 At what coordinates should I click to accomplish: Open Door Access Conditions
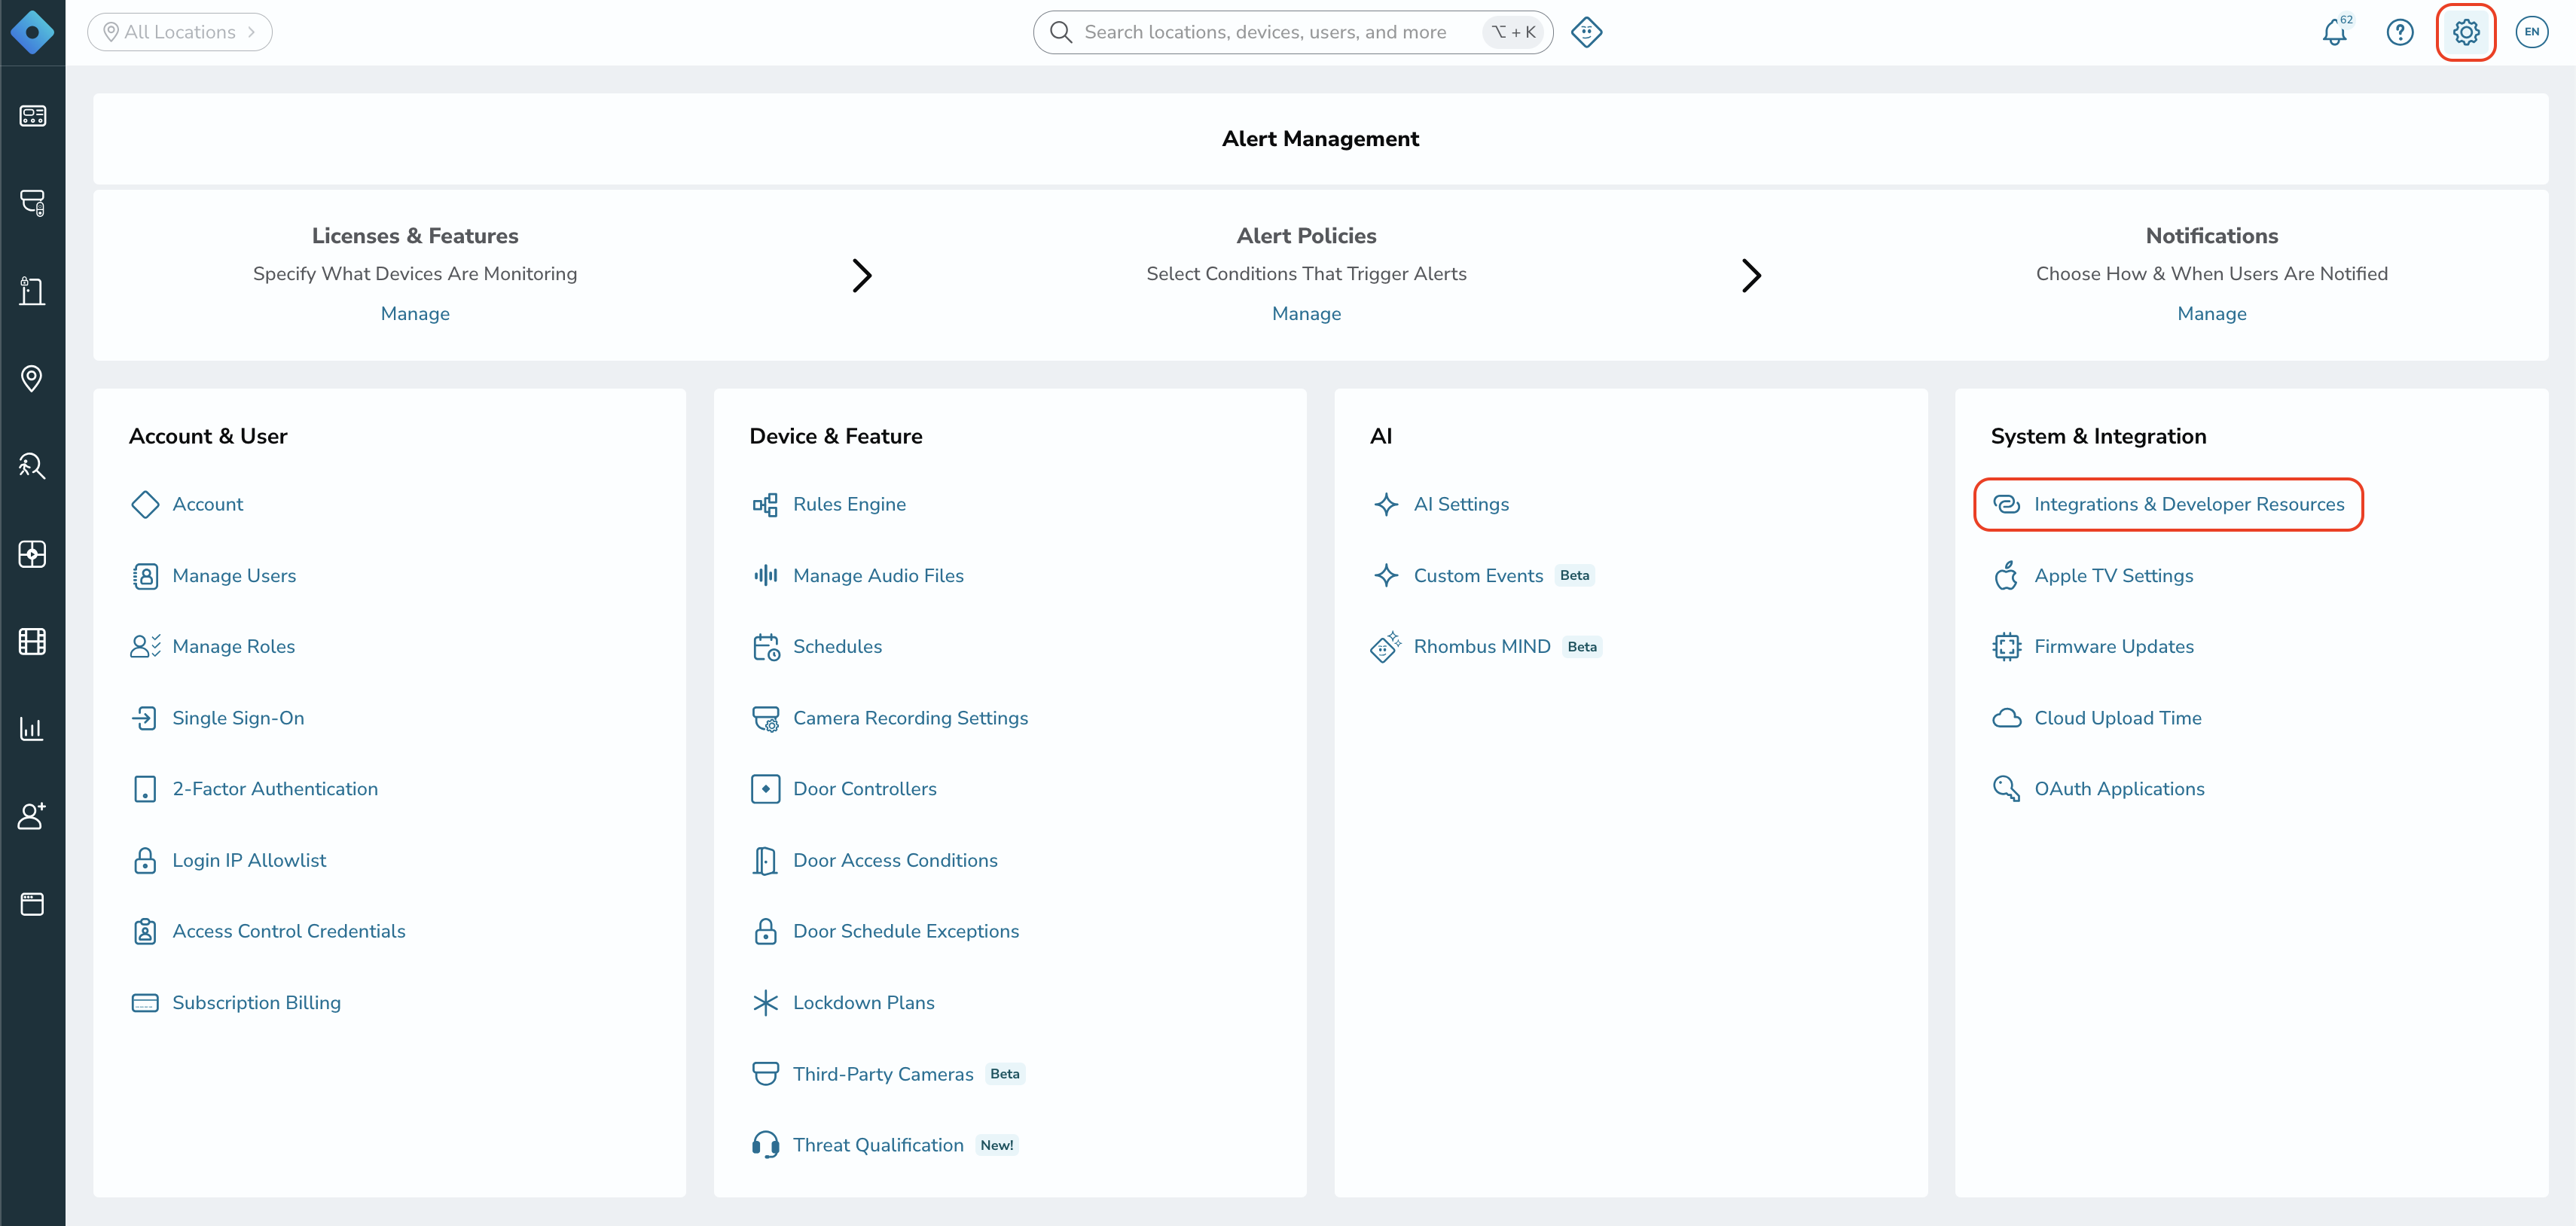[895, 860]
